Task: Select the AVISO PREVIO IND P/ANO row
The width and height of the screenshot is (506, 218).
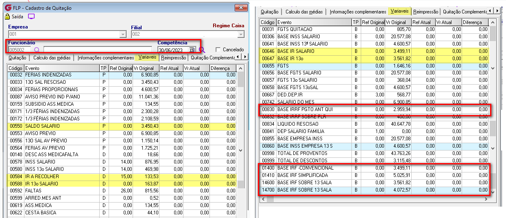Action: click(122, 97)
